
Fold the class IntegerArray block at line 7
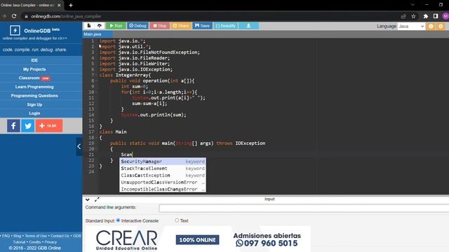tap(97, 75)
